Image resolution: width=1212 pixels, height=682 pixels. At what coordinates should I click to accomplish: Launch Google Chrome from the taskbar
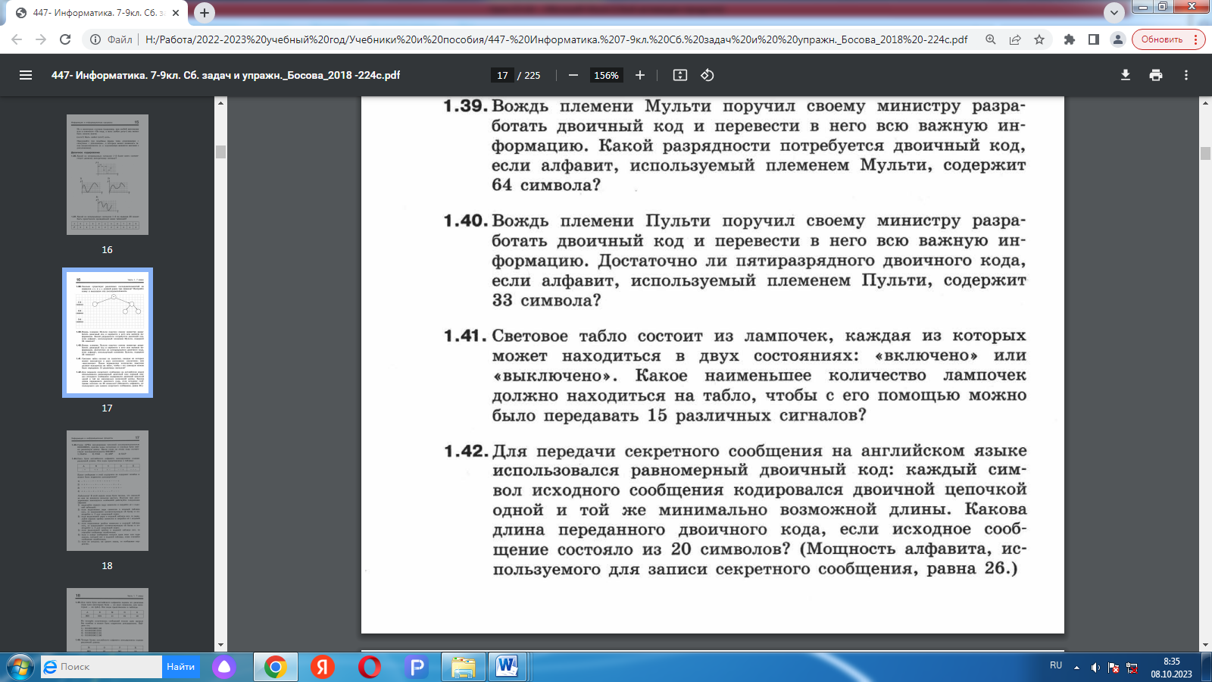(275, 667)
